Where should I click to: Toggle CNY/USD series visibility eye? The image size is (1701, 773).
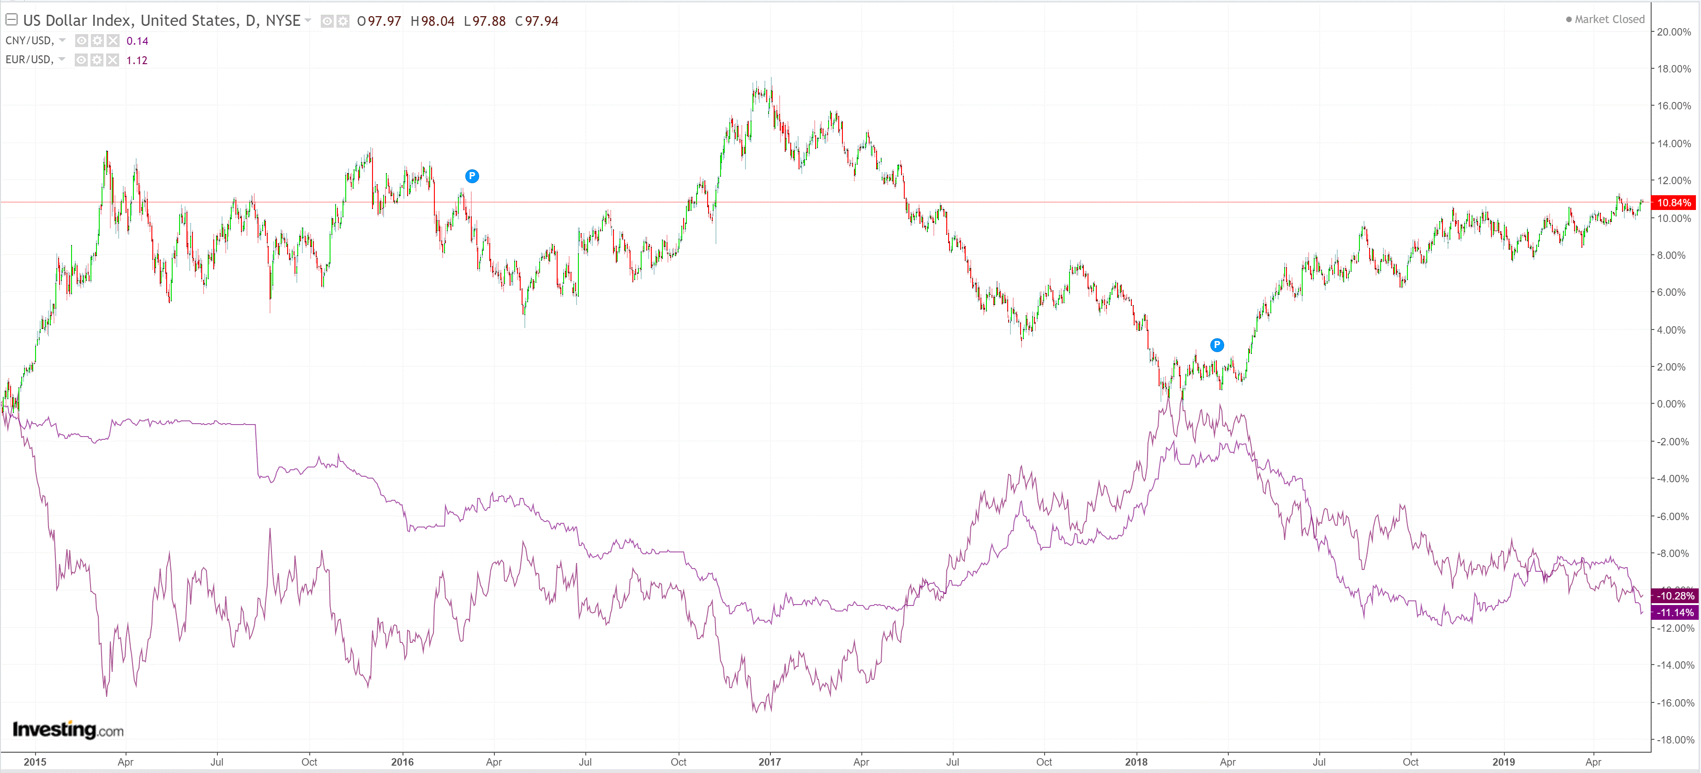[x=81, y=41]
